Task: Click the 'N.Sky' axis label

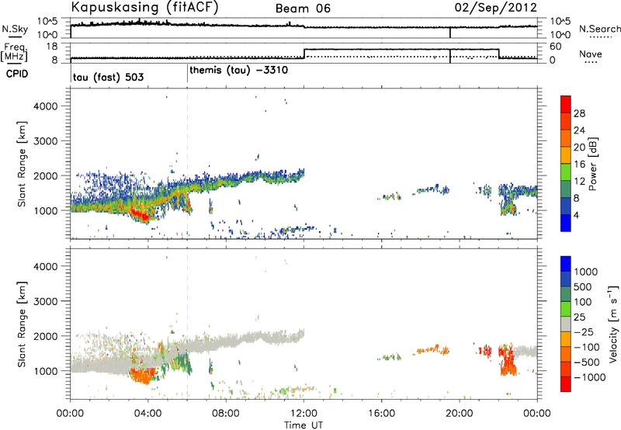Action: (x=15, y=29)
